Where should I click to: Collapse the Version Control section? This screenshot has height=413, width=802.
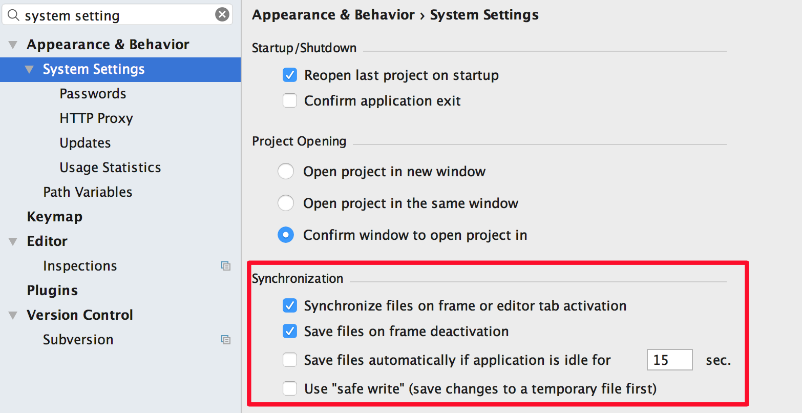coord(13,315)
